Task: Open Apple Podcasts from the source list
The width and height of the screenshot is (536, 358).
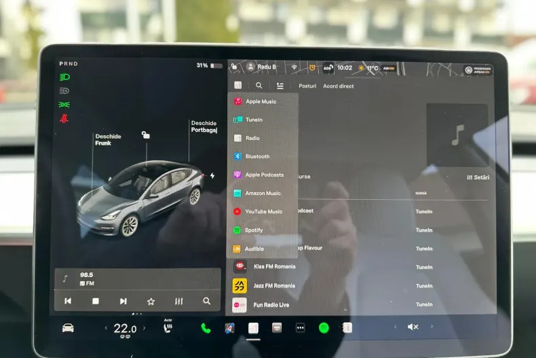Action: [262, 175]
